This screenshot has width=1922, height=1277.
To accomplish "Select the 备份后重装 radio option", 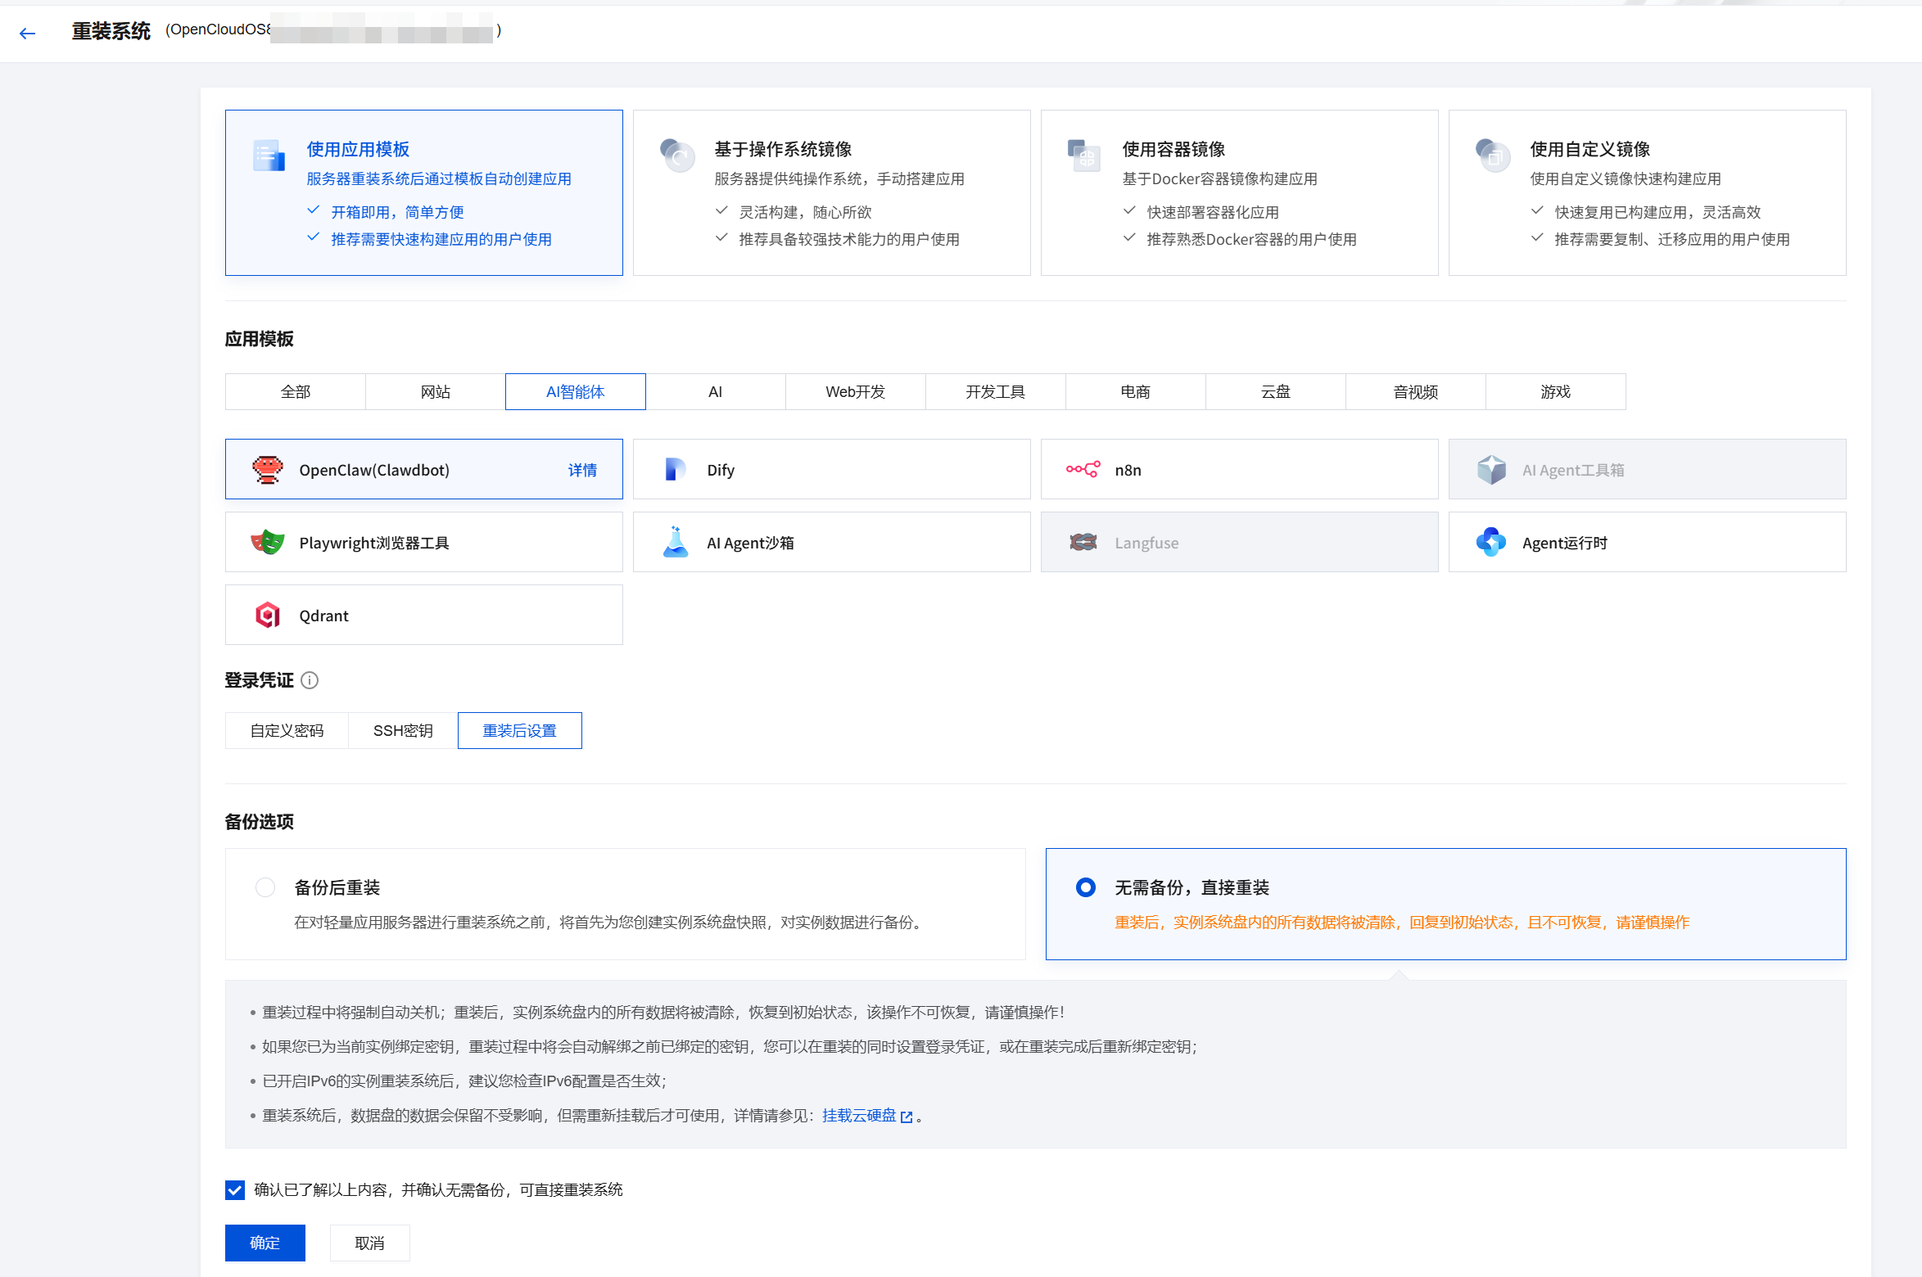I will (265, 887).
